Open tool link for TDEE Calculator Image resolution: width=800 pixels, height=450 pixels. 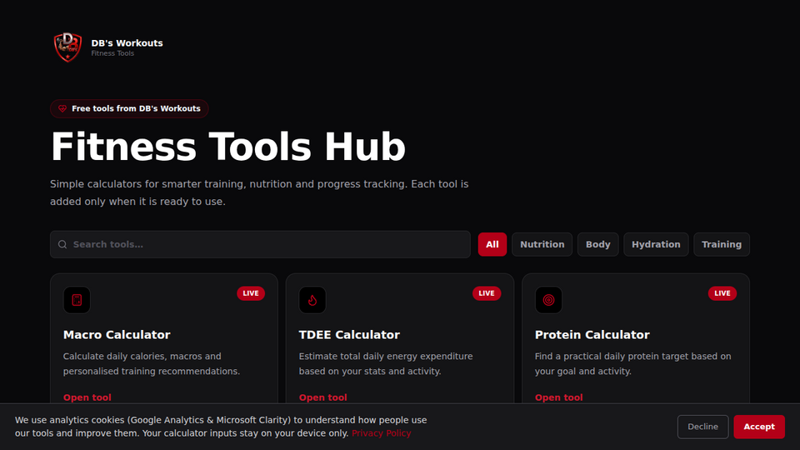pyautogui.click(x=323, y=397)
